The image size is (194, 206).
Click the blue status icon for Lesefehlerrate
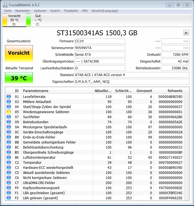(x=9, y=97)
